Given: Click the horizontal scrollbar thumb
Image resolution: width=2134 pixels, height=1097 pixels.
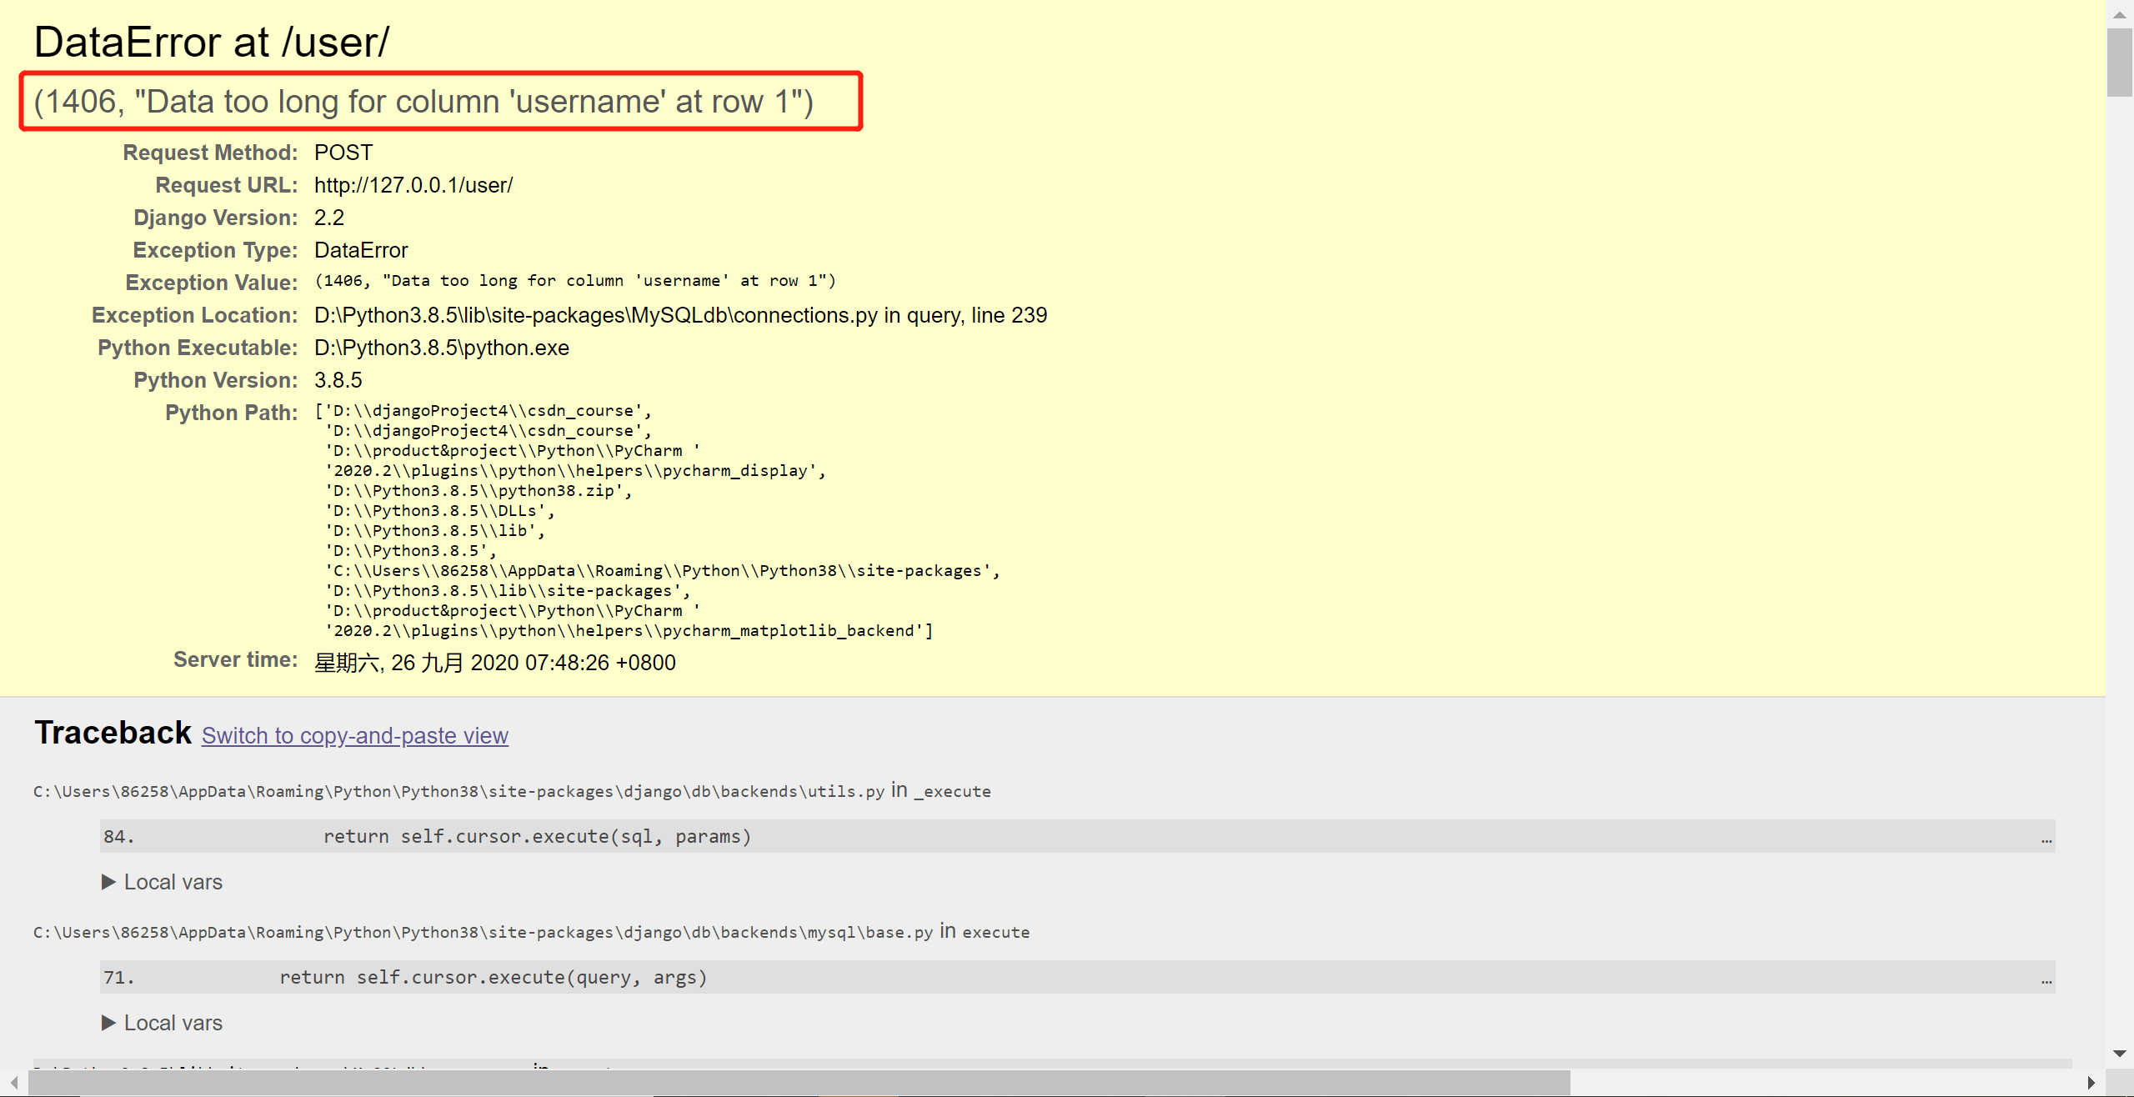Looking at the screenshot, I should pos(799,1083).
